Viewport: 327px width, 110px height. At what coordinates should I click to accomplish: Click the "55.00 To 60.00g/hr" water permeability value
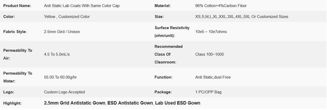coord(60,77)
